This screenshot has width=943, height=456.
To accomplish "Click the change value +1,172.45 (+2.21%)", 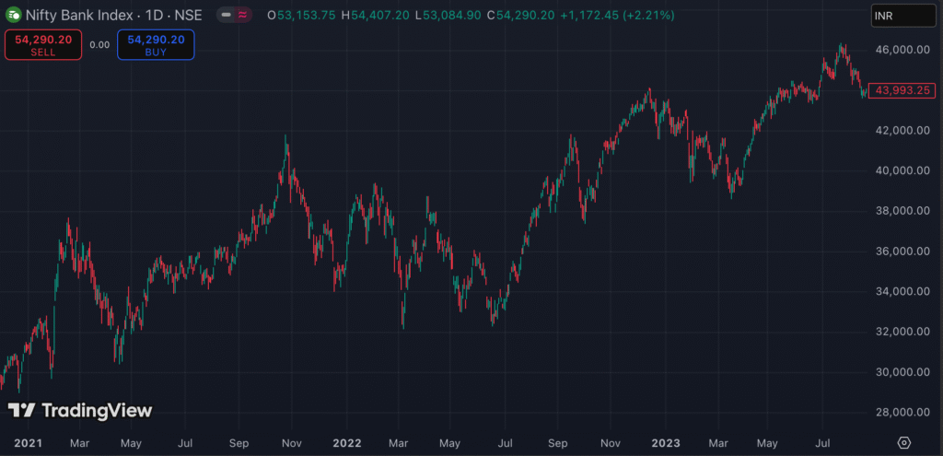I will click(617, 16).
